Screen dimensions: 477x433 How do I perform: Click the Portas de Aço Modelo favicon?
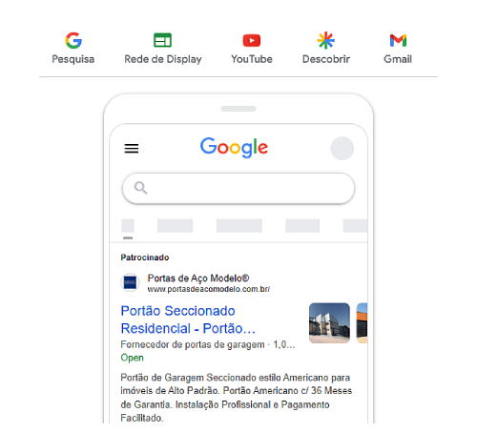point(130,282)
